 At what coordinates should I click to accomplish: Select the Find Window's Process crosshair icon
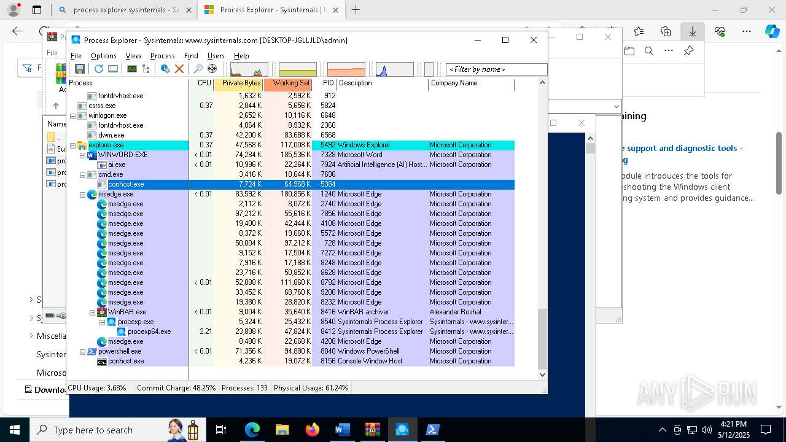click(212, 69)
